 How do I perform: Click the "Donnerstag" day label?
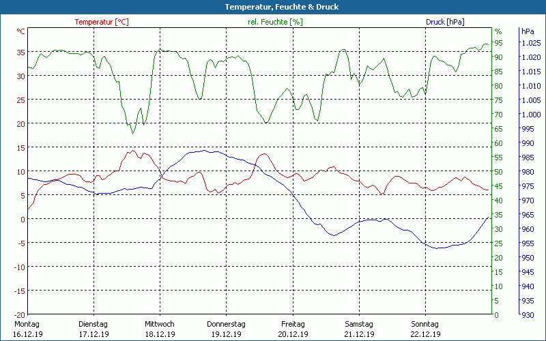click(226, 324)
